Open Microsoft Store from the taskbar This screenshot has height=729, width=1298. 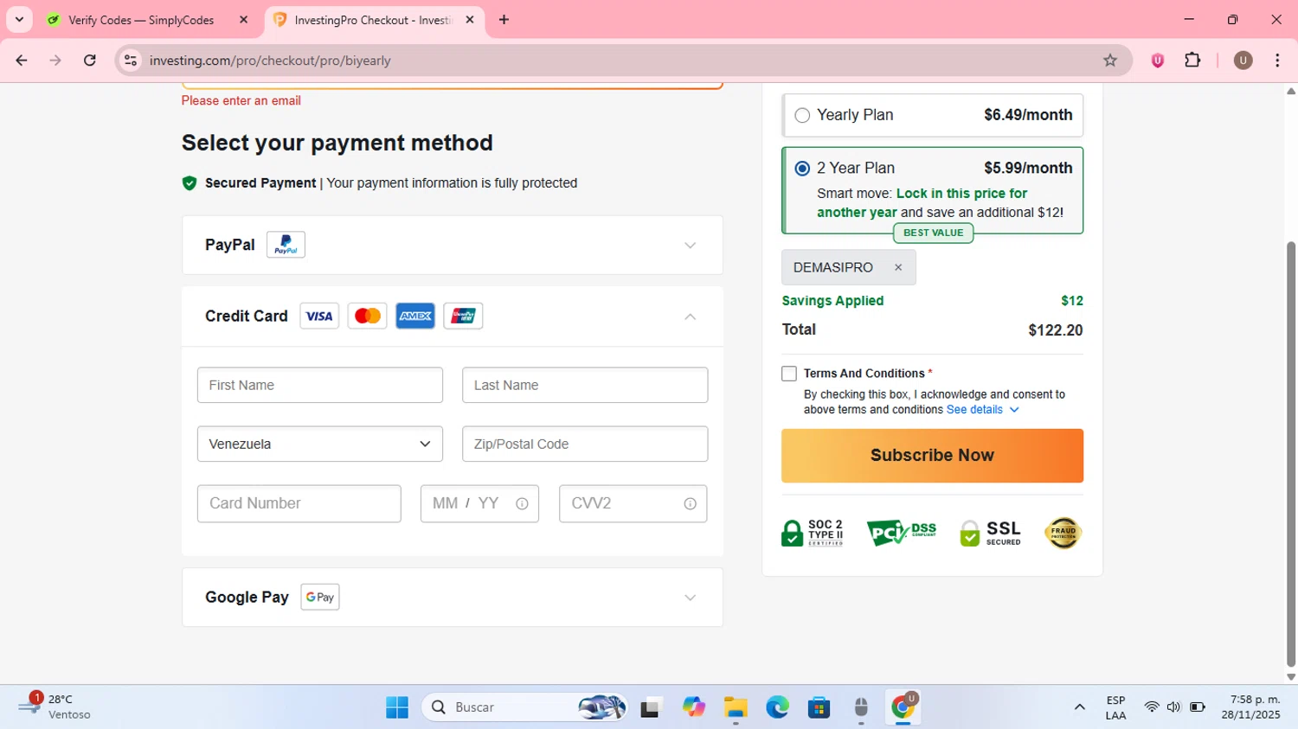(x=819, y=707)
